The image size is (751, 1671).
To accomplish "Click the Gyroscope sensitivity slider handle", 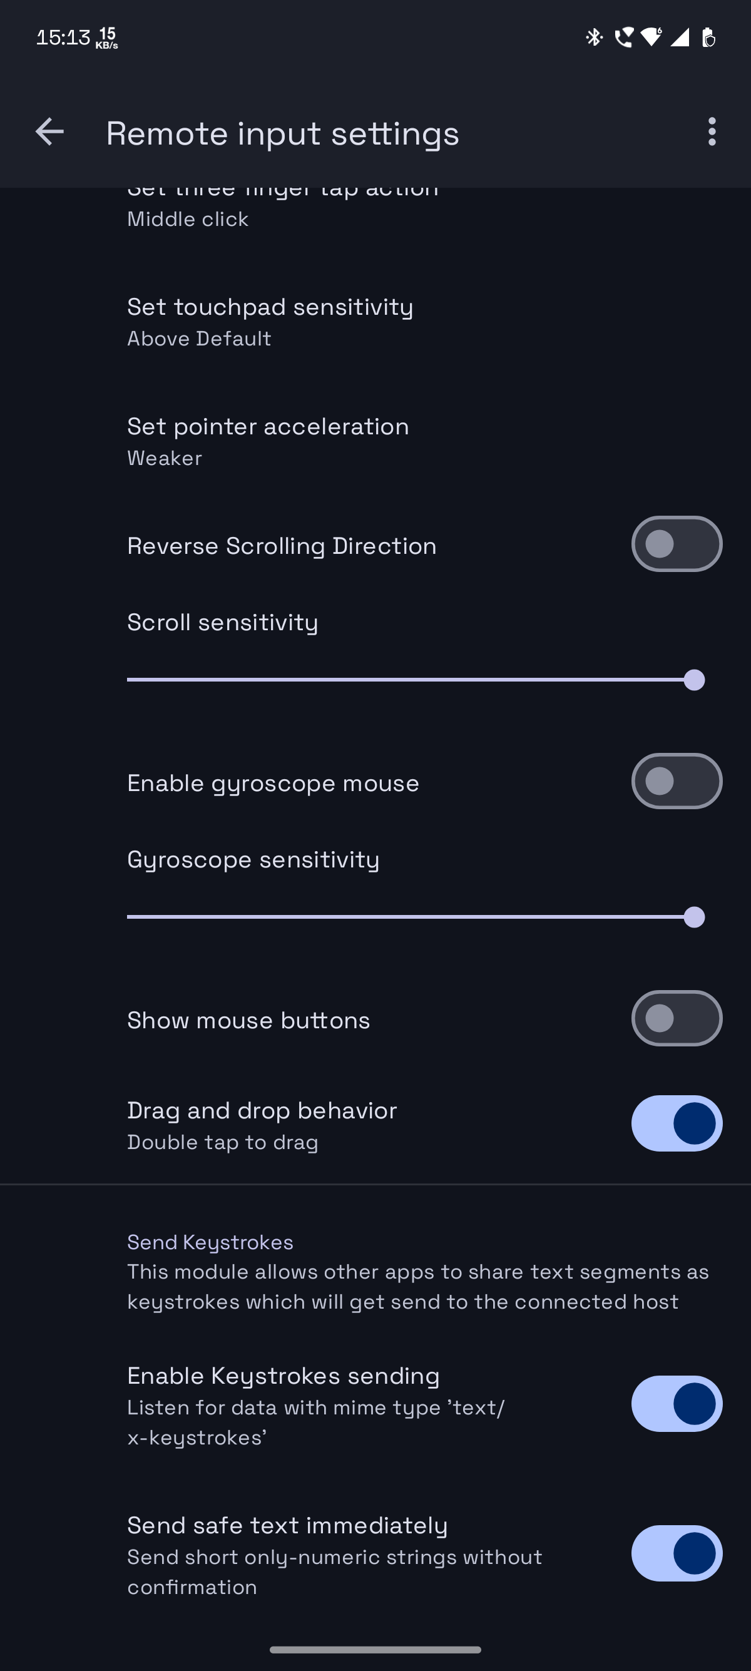I will (694, 917).
